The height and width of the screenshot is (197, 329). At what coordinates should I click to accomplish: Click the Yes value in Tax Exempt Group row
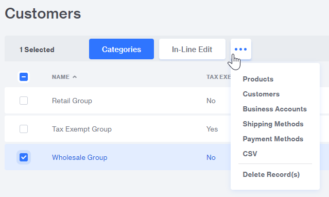(212, 129)
